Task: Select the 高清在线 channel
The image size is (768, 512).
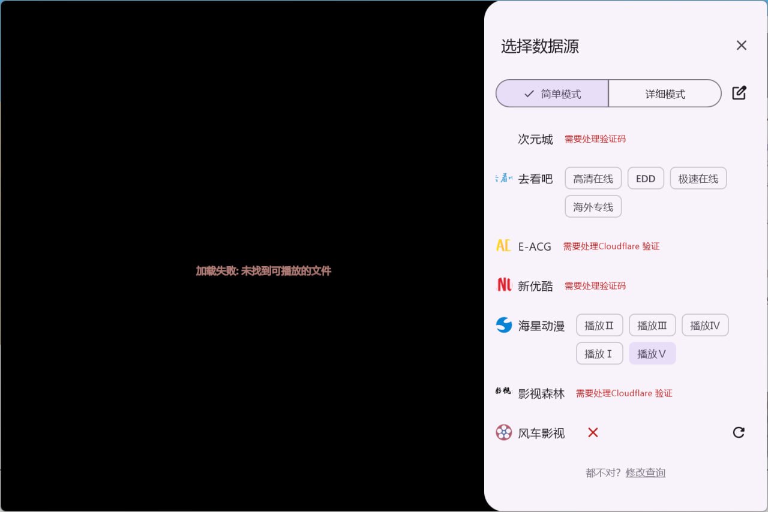Action: (x=593, y=178)
